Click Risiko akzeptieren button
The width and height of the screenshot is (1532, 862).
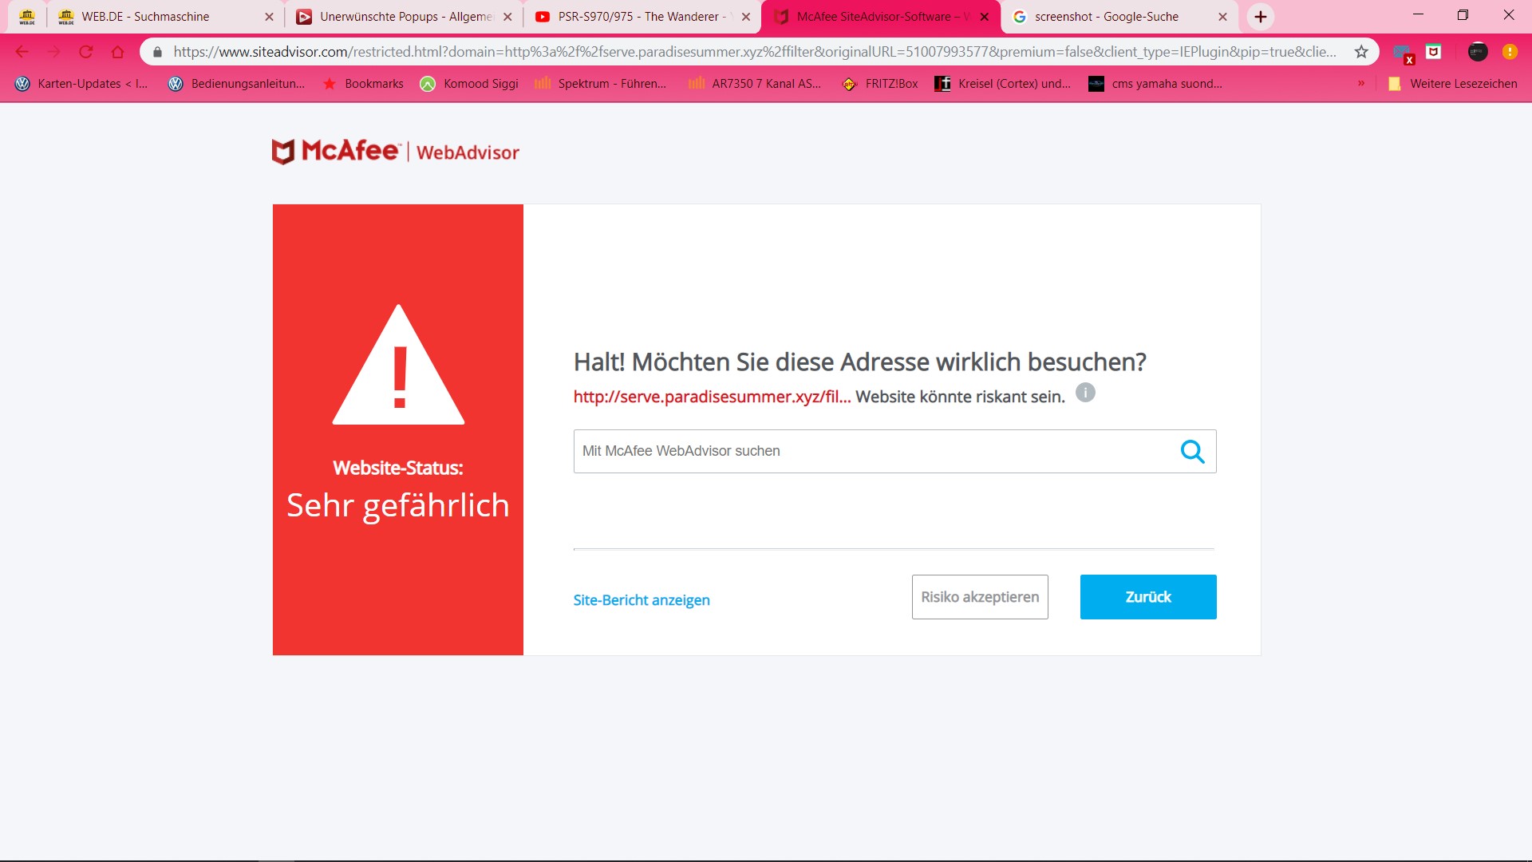coord(979,597)
